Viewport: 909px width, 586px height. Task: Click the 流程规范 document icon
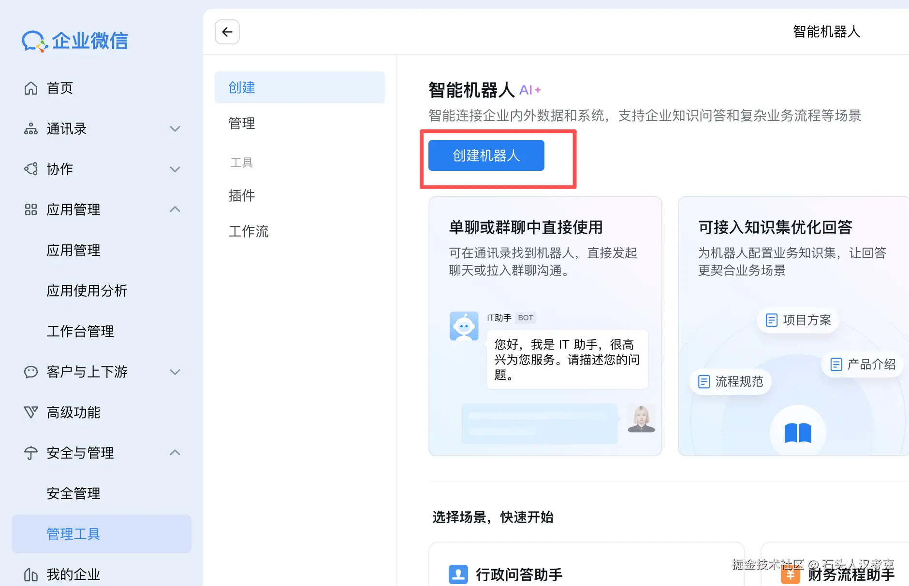tap(704, 382)
